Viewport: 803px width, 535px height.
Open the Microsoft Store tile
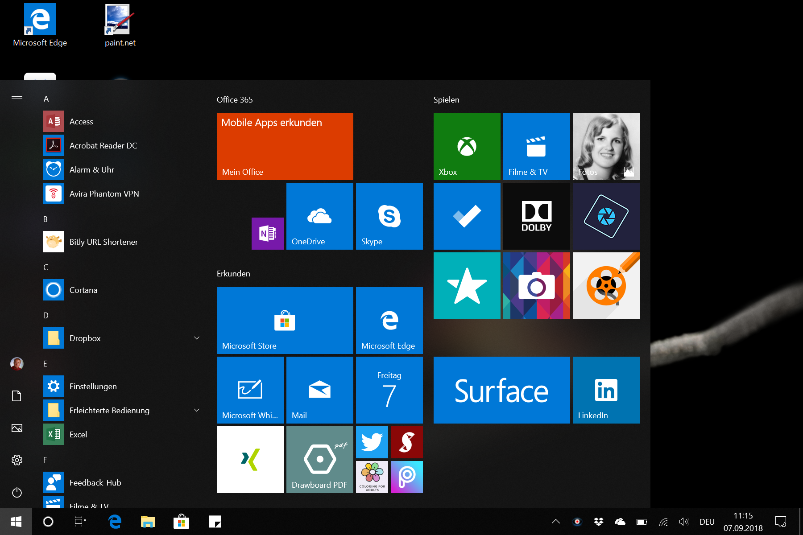click(x=285, y=321)
